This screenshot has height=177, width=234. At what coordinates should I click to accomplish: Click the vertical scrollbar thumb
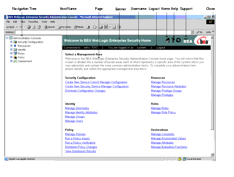coord(212,84)
